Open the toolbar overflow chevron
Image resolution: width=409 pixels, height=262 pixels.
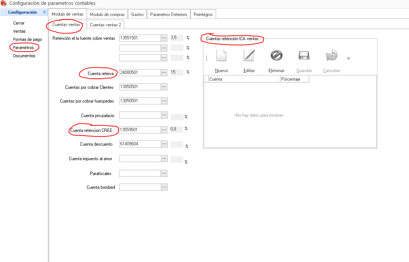pyautogui.click(x=348, y=58)
